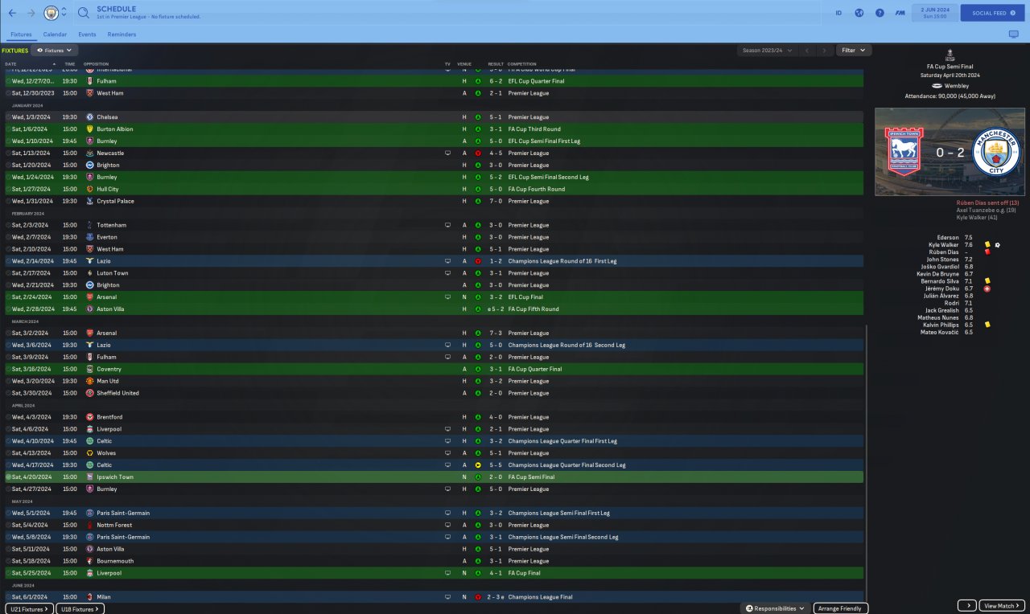Click the ID icon in top bar
The image size is (1030, 614).
(838, 13)
